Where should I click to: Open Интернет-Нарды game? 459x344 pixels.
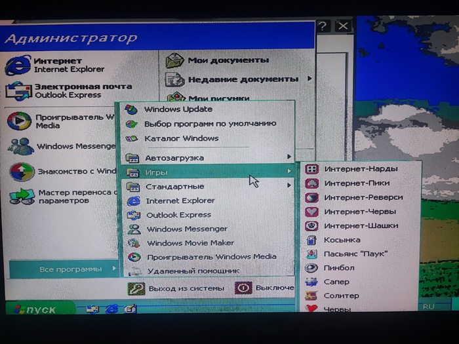(360, 168)
